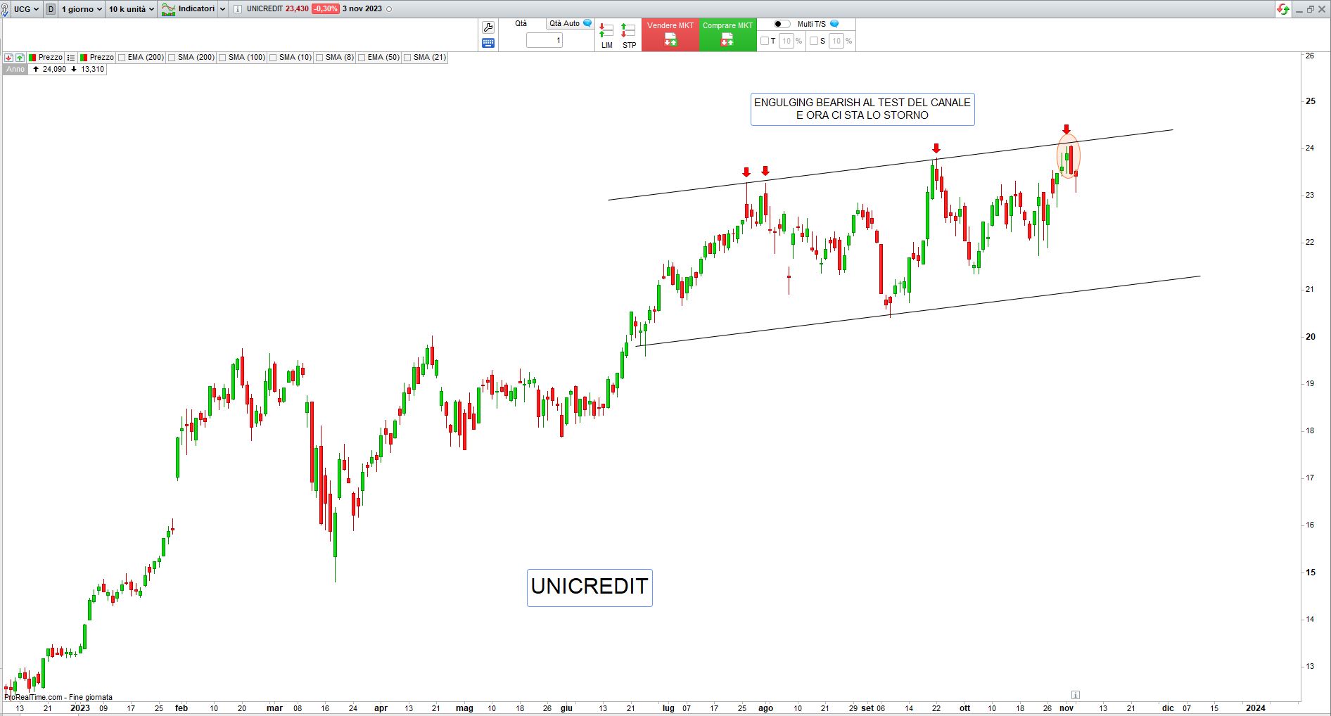The height and width of the screenshot is (716, 1331).
Task: Expand the 1 giorno timeframe dropdown
Action: click(82, 9)
